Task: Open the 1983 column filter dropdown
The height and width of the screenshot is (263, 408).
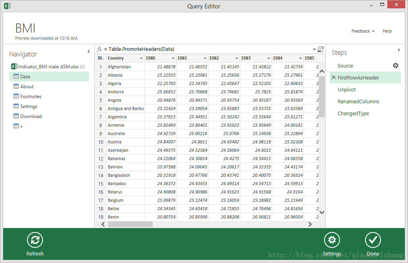Action: coord(268,58)
